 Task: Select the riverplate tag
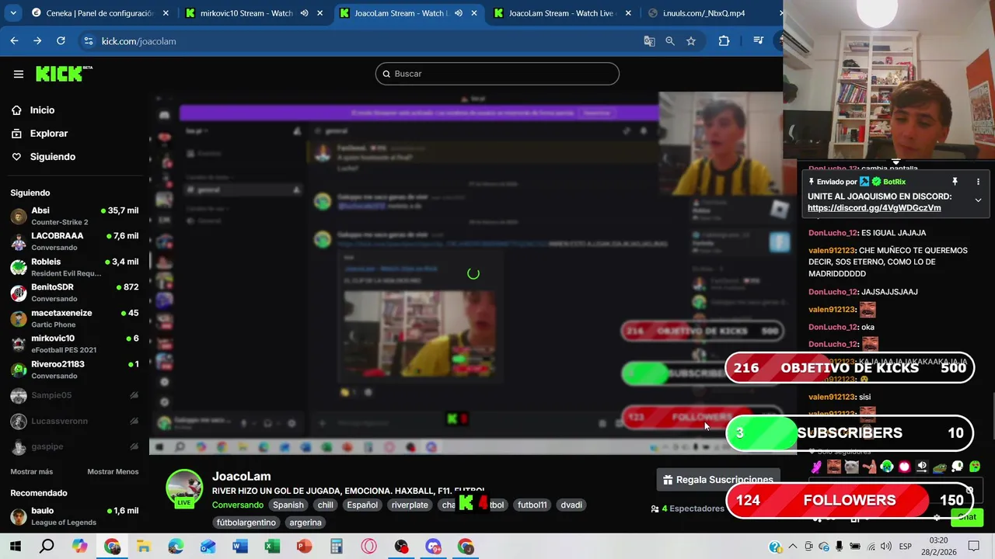pos(410,505)
